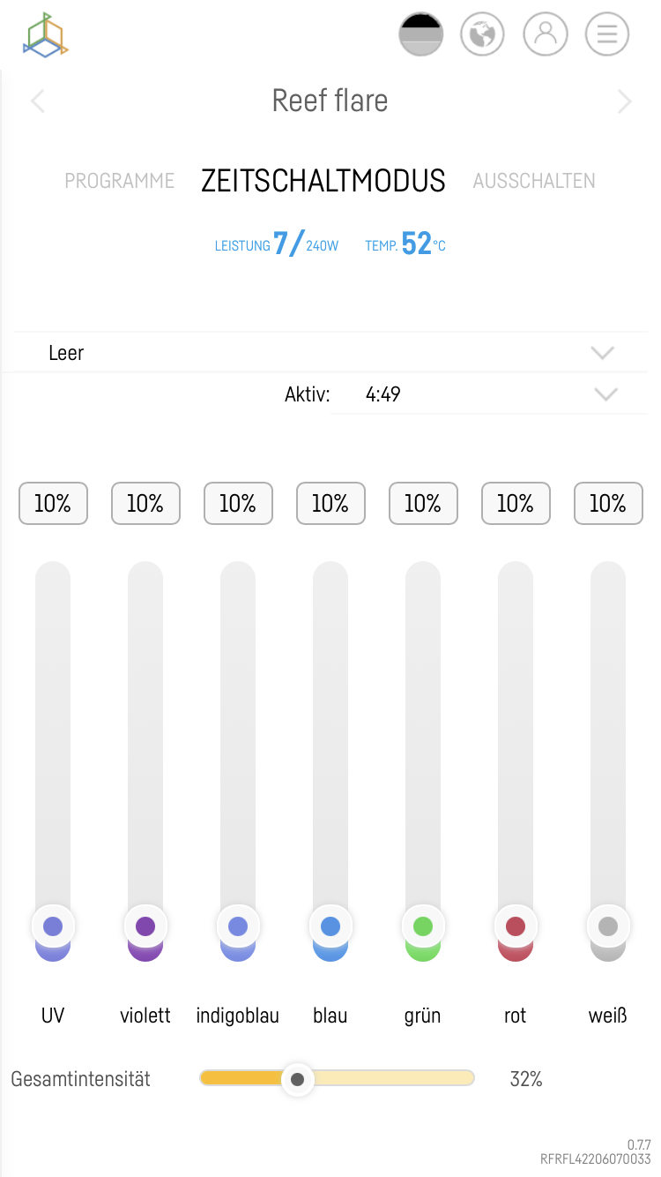The image size is (661, 1177).
Task: Go to next device with right arrow
Action: point(624,101)
